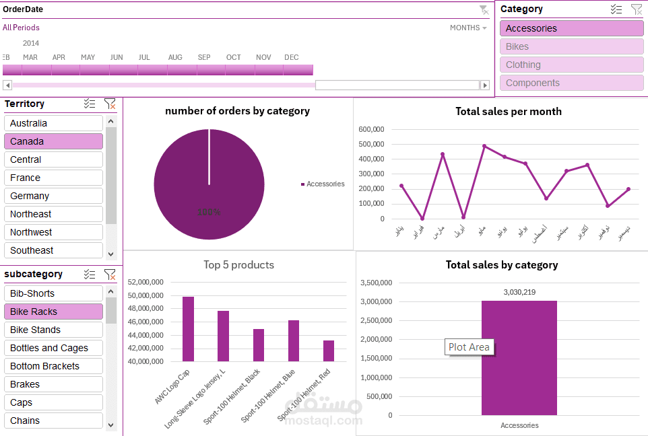Image resolution: width=648 pixels, height=436 pixels.
Task: Select Chains subcategory
Action: pos(53,421)
